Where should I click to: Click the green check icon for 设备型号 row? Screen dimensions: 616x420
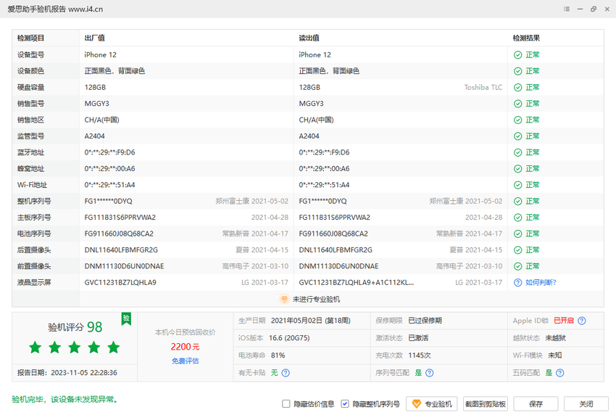coord(517,55)
